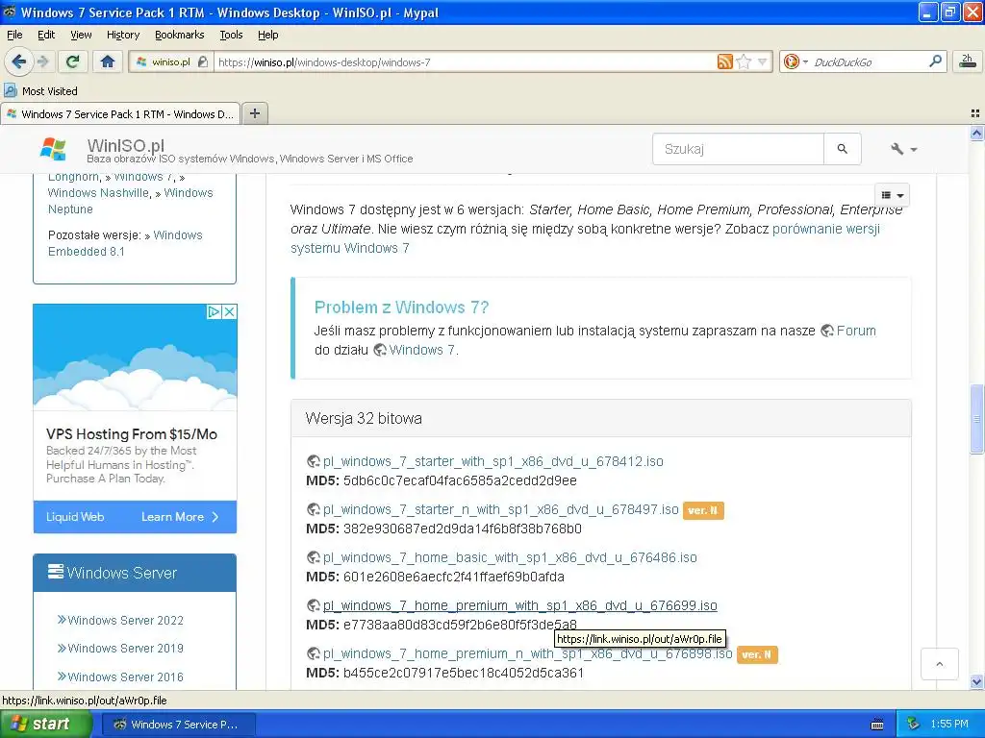985x738 pixels.
Task: Open the wrench settings dropdown
Action: click(x=903, y=149)
